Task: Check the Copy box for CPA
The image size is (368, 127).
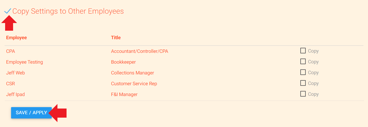Action: pos(303,51)
